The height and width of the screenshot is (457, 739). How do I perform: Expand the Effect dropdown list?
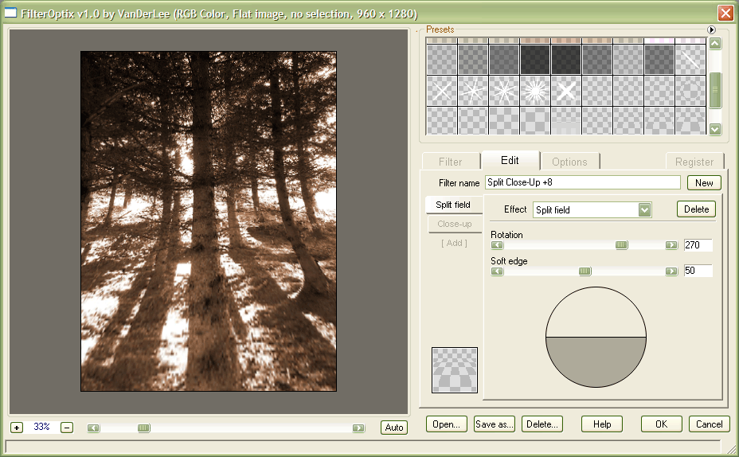[645, 210]
